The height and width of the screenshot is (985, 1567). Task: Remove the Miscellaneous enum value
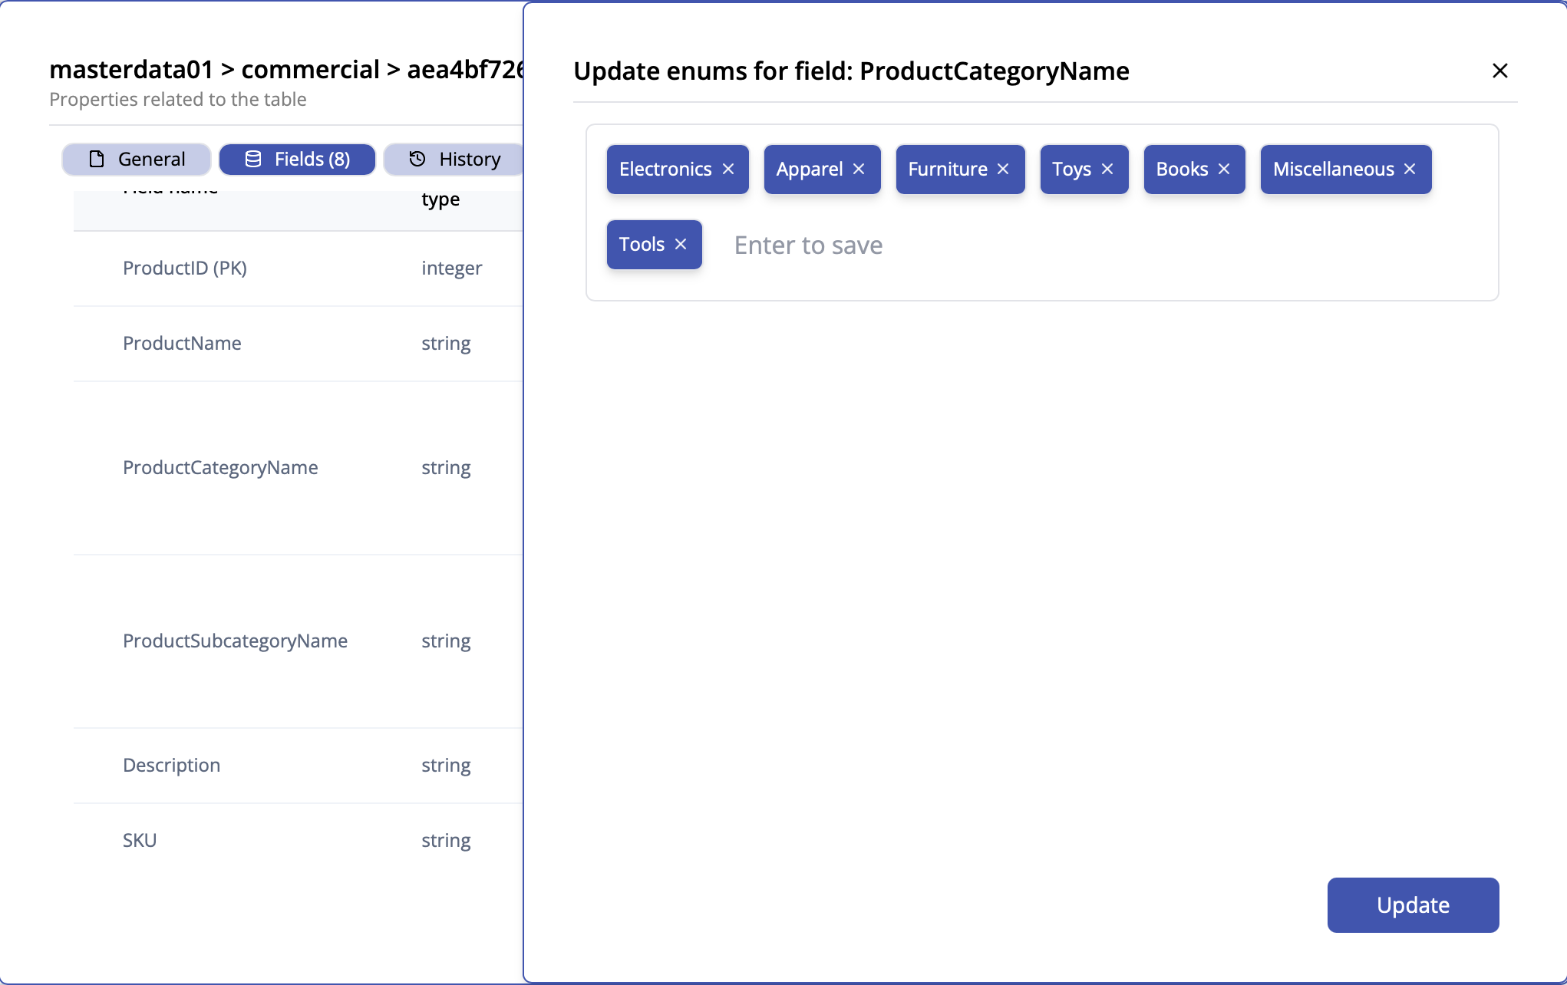point(1409,170)
